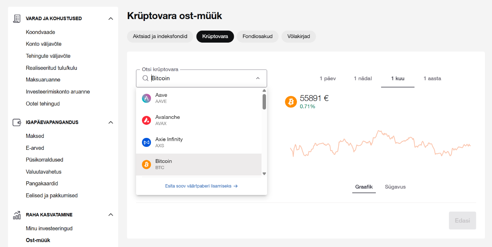This screenshot has height=247, width=492.
Task: Select Aave AAVE from the list
Action: tap(199, 98)
